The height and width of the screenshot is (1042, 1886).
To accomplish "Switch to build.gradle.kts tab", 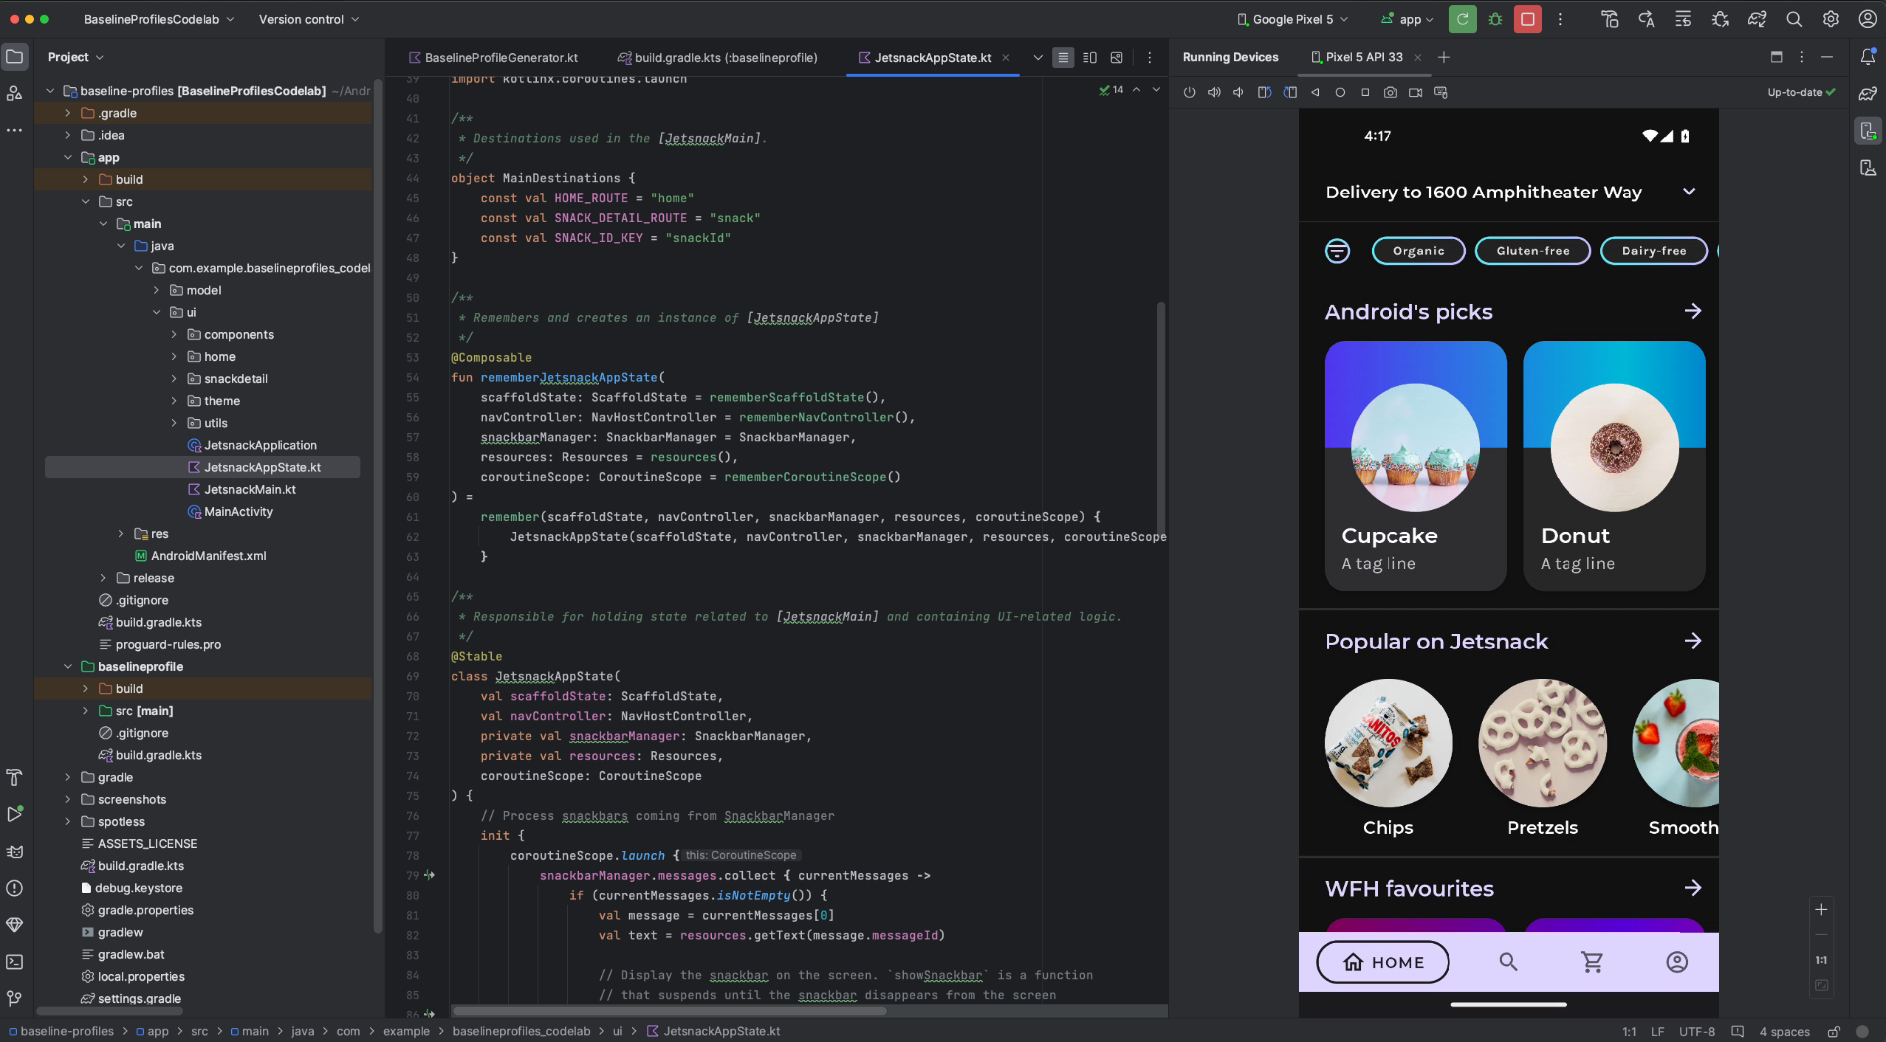I will pos(718,58).
